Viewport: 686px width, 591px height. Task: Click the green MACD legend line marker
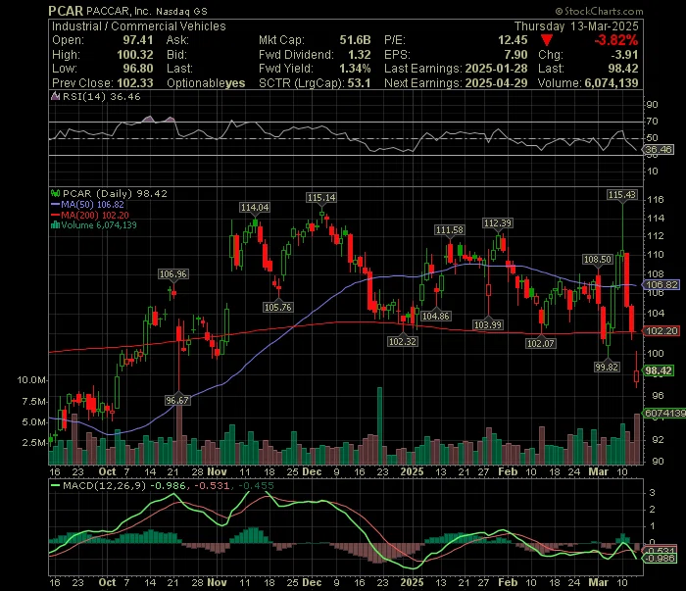56,485
